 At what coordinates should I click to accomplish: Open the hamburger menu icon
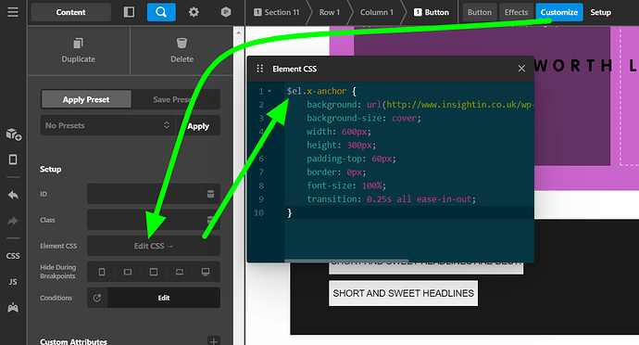[x=13, y=12]
